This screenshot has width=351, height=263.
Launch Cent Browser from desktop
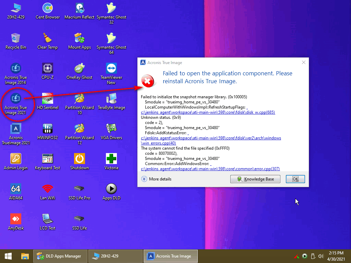click(47, 11)
